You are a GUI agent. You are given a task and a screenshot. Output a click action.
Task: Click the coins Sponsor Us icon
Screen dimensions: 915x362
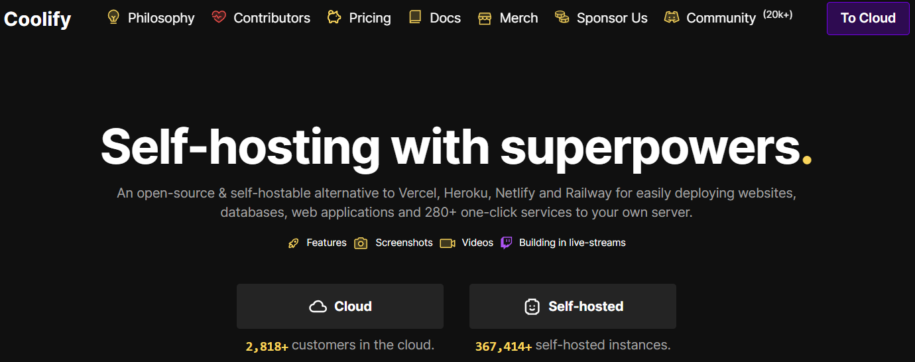(562, 17)
